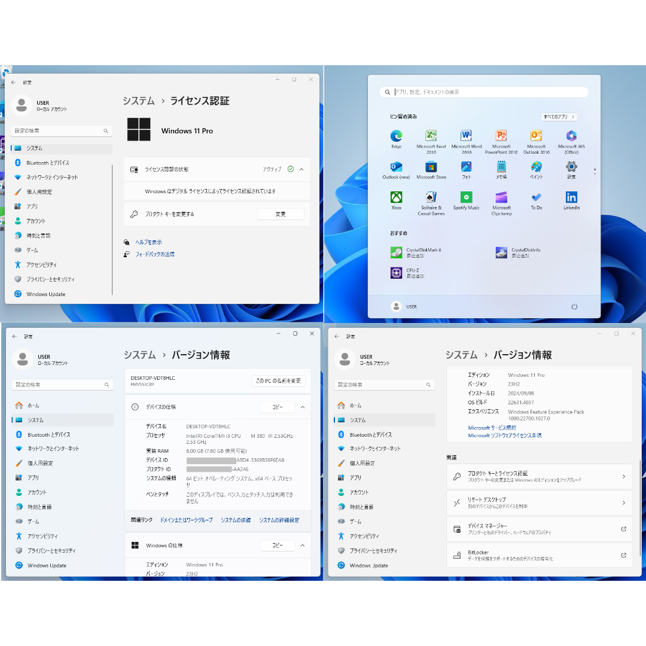Screen dimensions: 646x646
Task: Open デバイス マネージャー external link row
Action: 539,529
